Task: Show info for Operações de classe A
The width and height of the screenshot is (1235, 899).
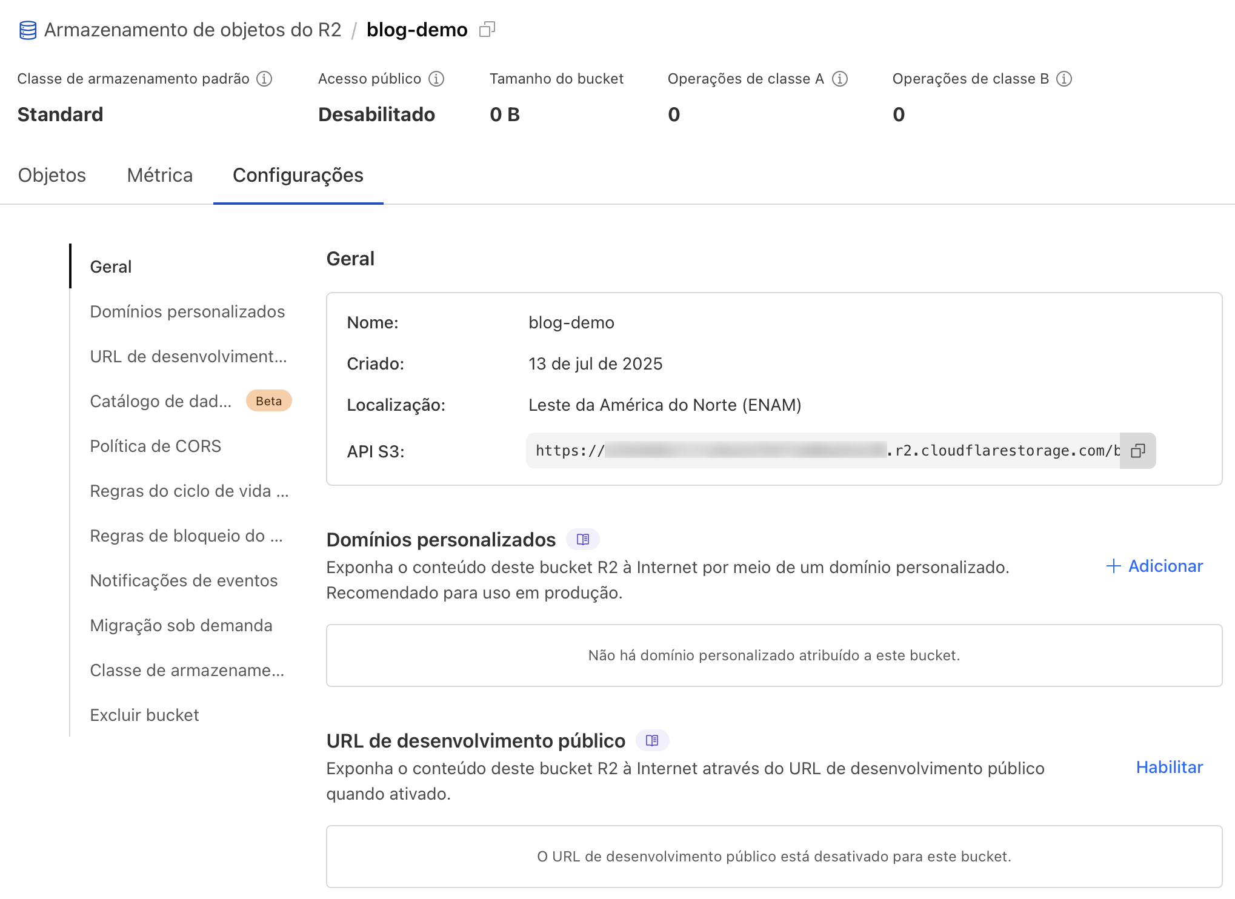Action: 840,79
